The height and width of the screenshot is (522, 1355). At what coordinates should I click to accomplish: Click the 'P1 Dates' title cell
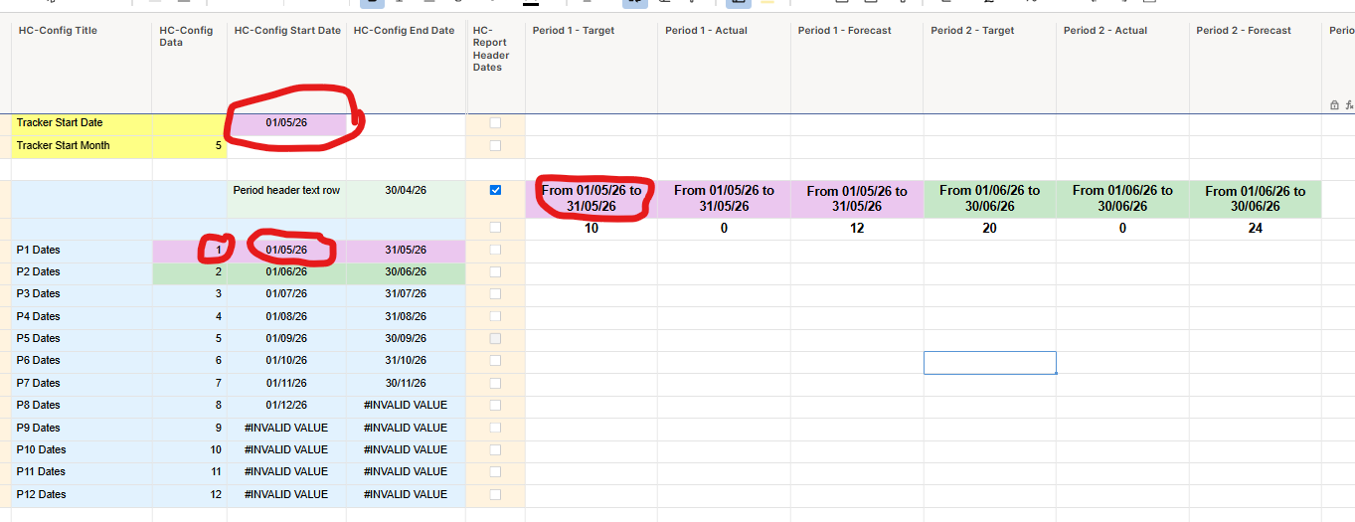pyautogui.click(x=82, y=251)
